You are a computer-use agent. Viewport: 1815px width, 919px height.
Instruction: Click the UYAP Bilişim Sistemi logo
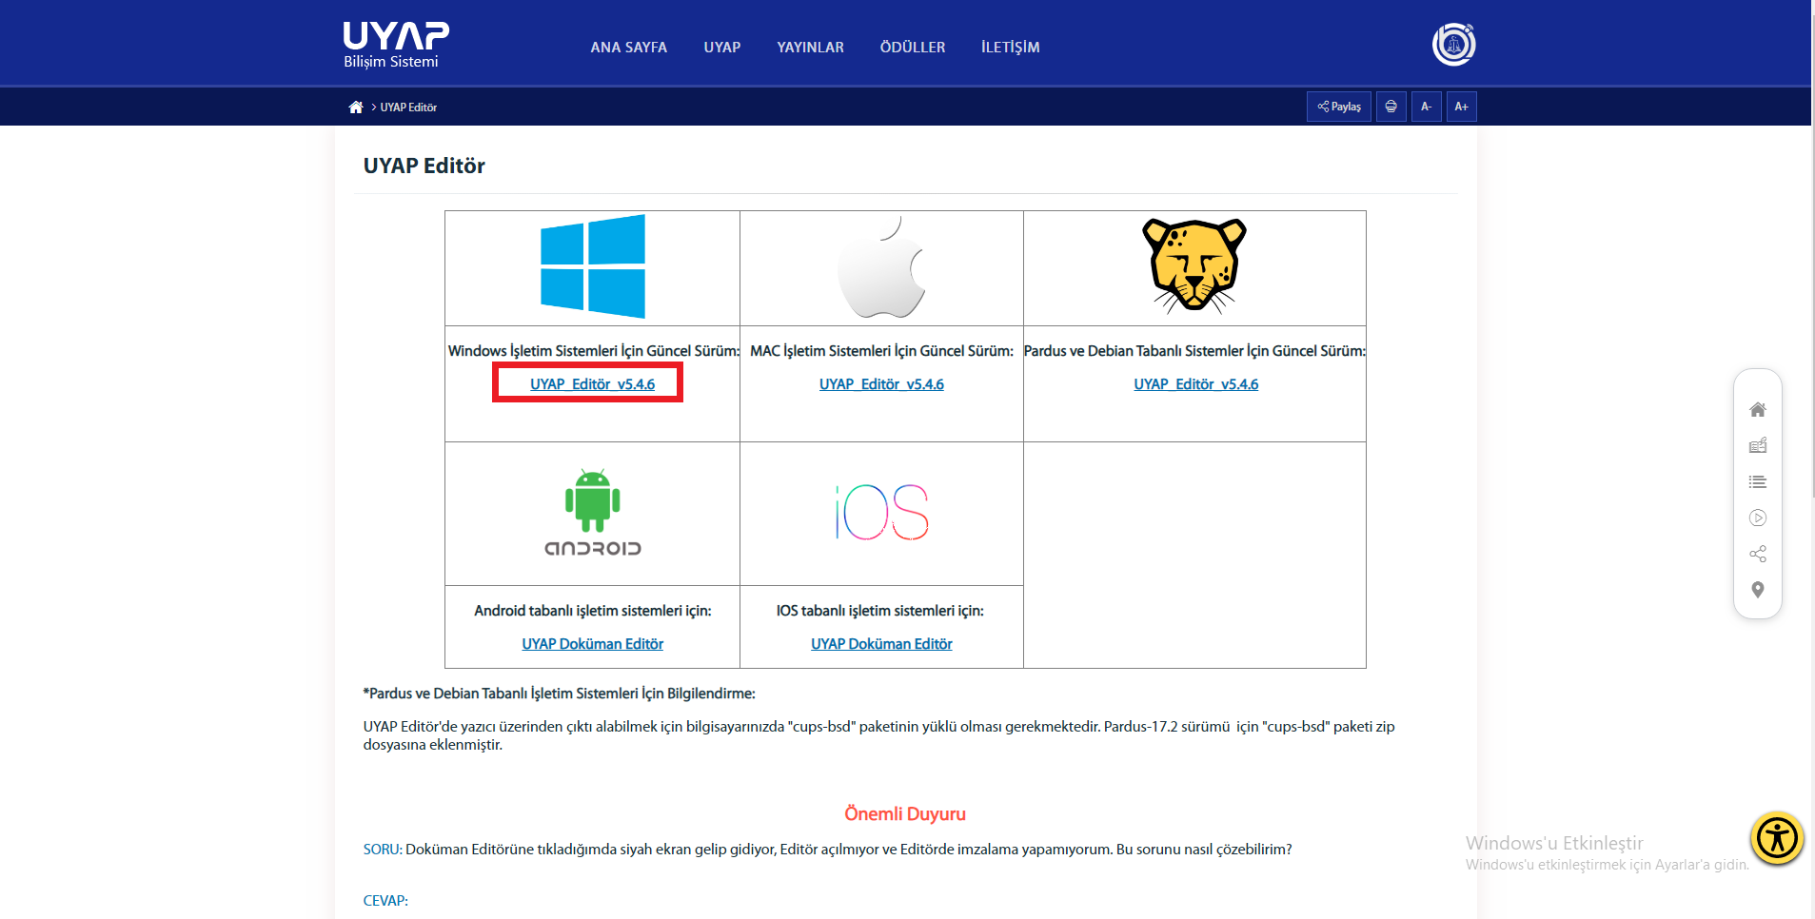coord(396,45)
